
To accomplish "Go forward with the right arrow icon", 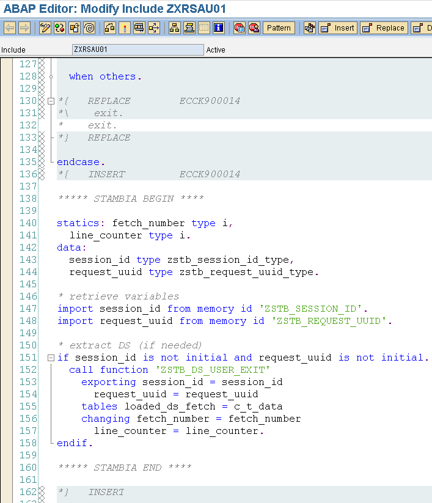I will 24,28.
